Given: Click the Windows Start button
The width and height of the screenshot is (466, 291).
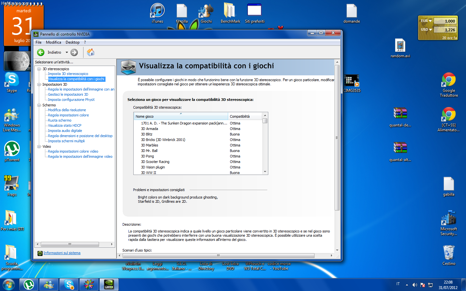Looking at the screenshot, I should click(x=9, y=285).
